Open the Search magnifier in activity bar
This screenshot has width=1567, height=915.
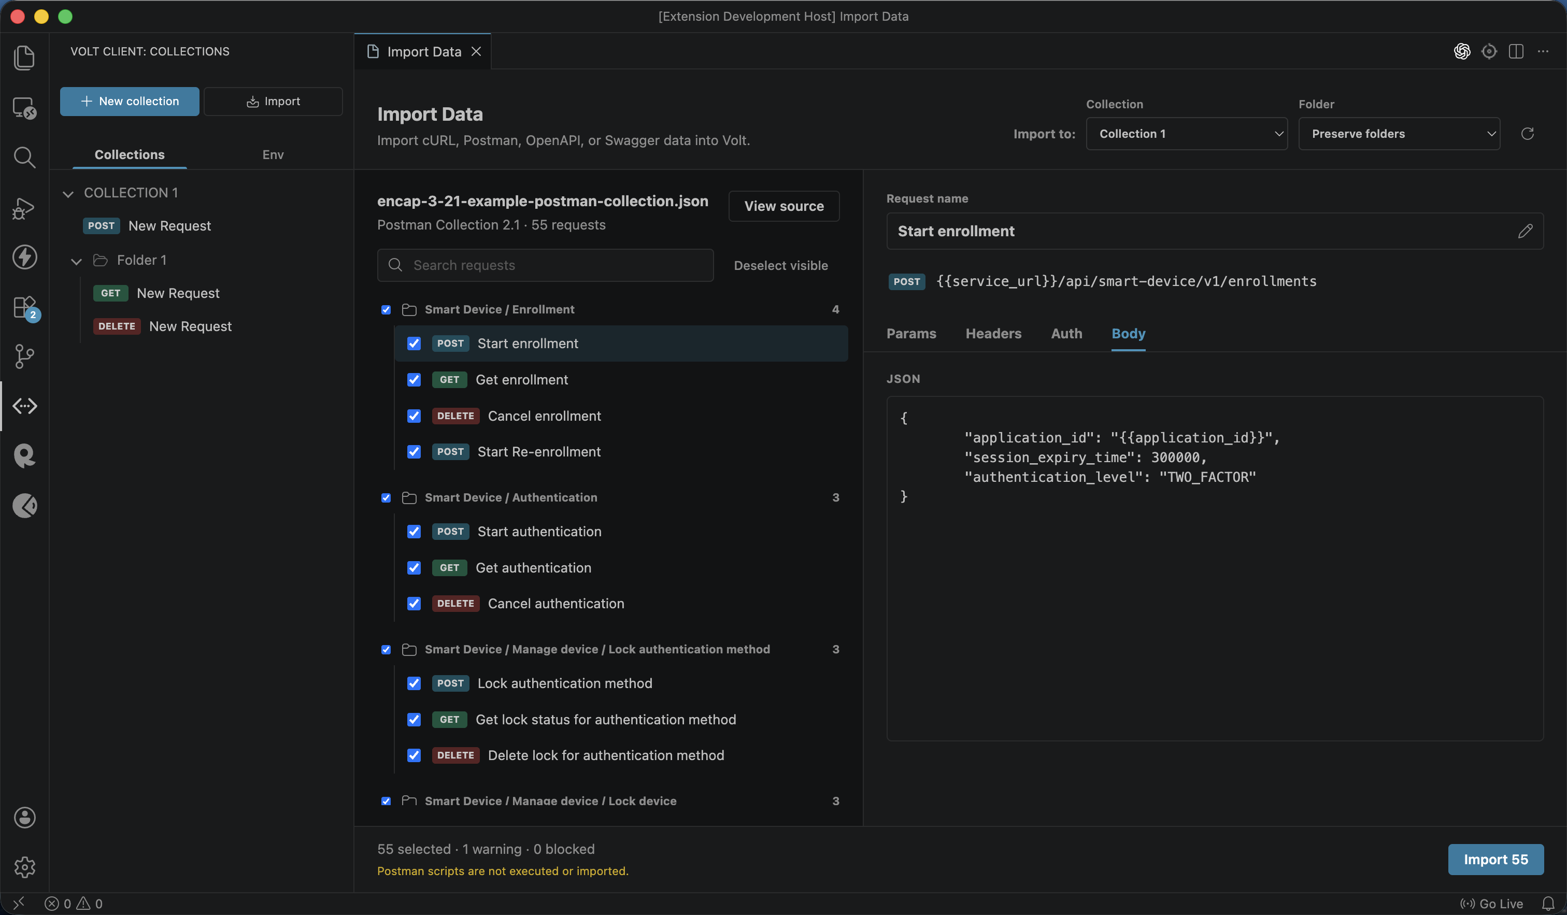(24, 158)
